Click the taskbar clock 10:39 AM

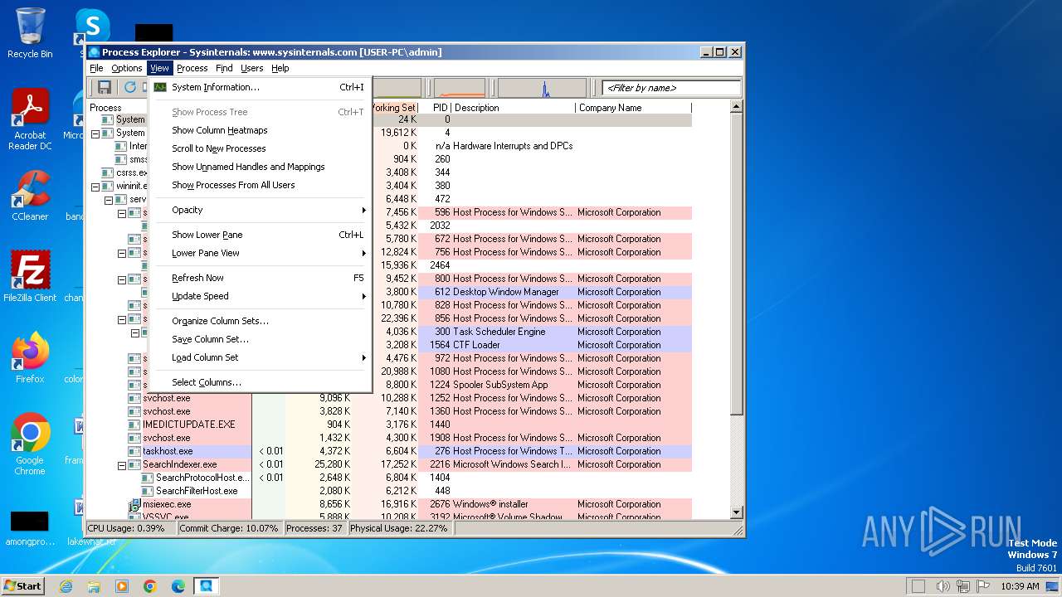[x=1020, y=586]
